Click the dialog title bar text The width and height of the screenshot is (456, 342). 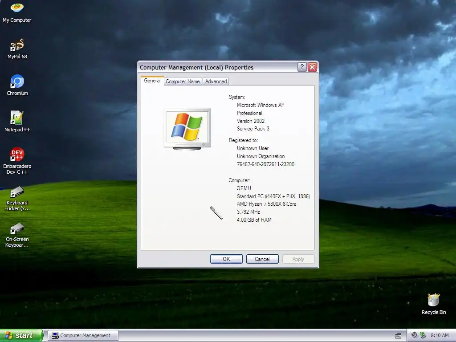point(196,67)
